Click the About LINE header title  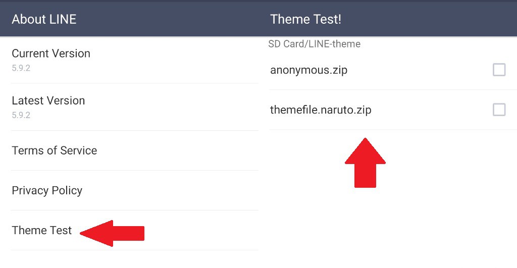coord(44,20)
